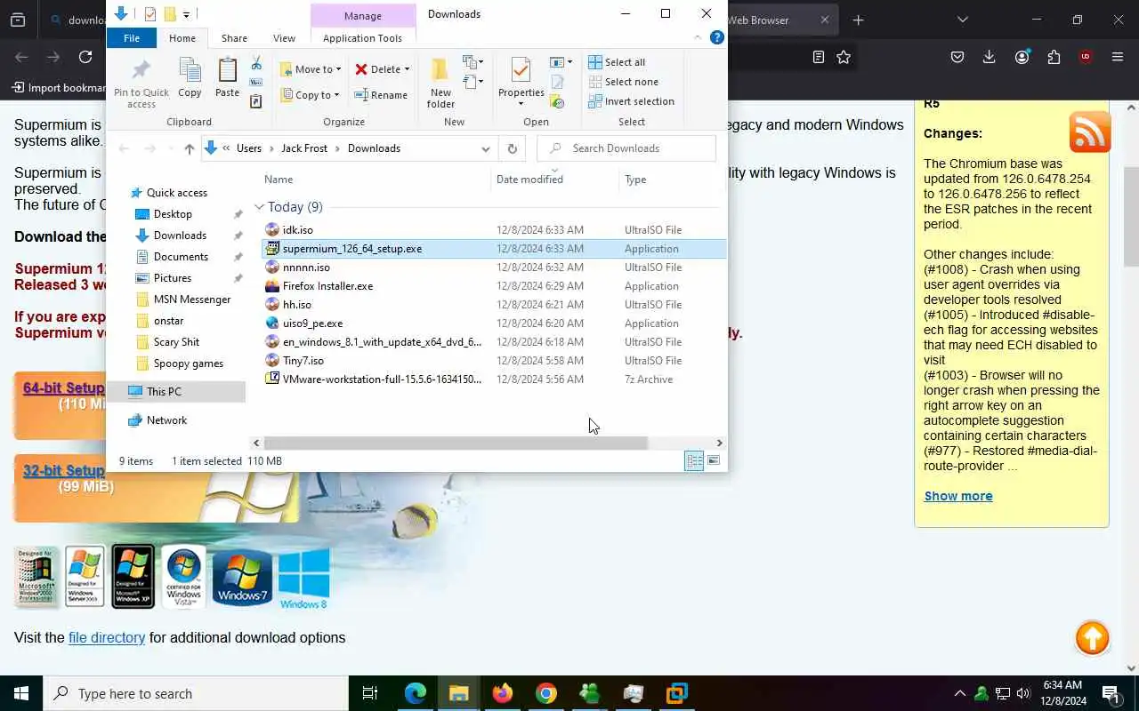Viewport: 1139px width, 711px height.
Task: Expand the Open button dropdown arrow
Action: tap(569, 62)
